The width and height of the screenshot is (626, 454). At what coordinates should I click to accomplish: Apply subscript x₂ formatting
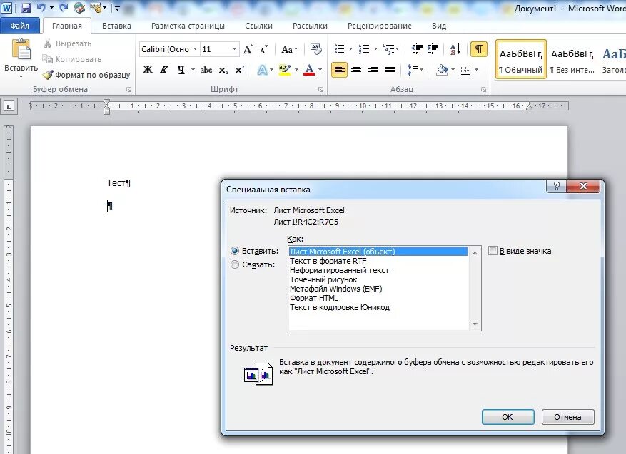pyautogui.click(x=223, y=70)
